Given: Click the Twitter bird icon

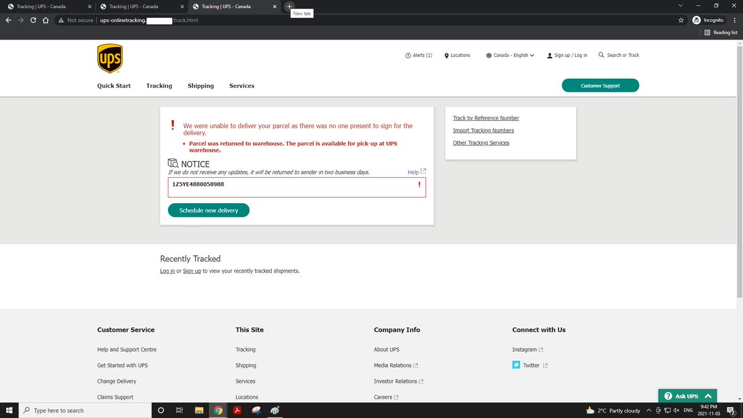Looking at the screenshot, I should pos(516,365).
